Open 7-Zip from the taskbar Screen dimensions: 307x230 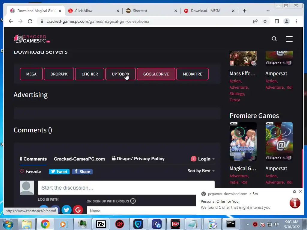[x=101, y=224]
